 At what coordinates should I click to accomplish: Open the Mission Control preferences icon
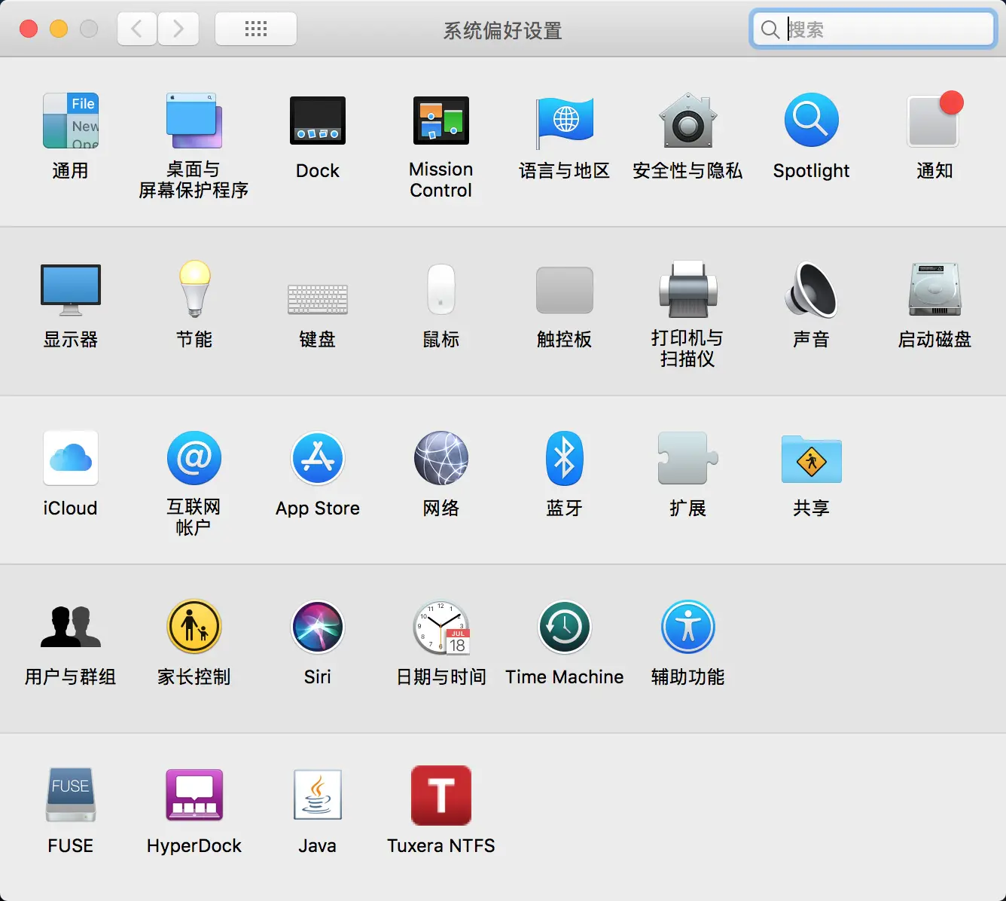coord(441,121)
